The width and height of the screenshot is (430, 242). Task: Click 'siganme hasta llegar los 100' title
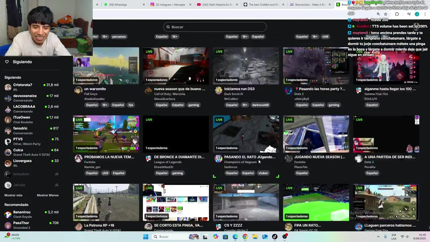pyautogui.click(x=390, y=89)
